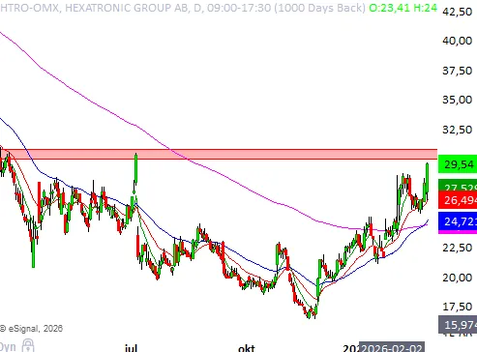The height and width of the screenshot is (352, 477).
Task: Click the 40,00 level on price axis
Action: [x=457, y=41]
